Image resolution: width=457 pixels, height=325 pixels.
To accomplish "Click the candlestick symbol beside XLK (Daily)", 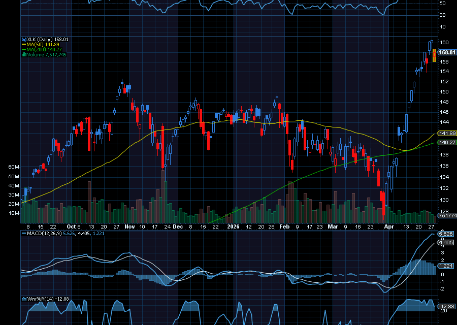I will (x=24, y=39).
